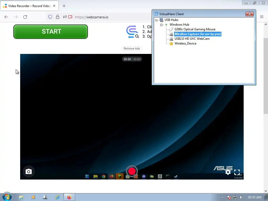Select G300s Optical Gaming Mouse device
Viewport: 268px width, 201px height.
click(195, 29)
